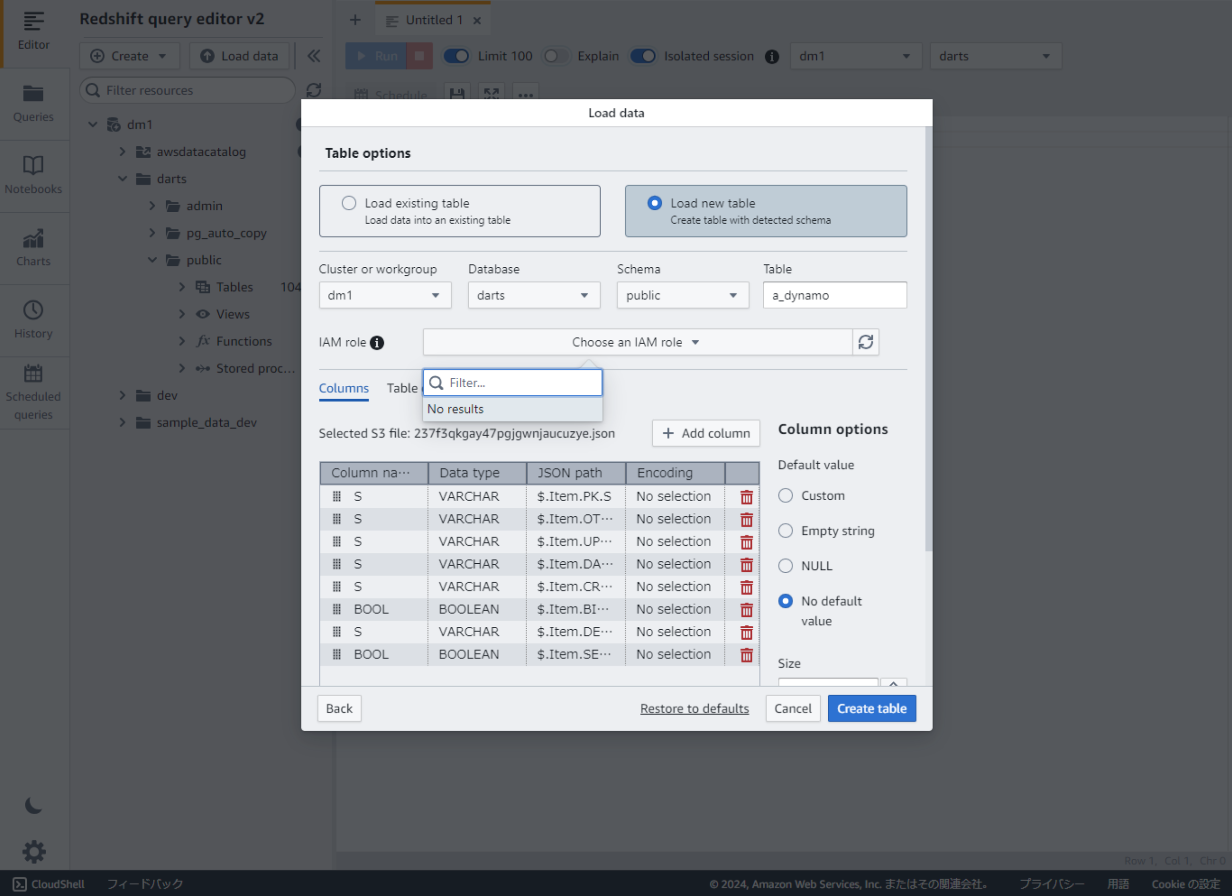Select Empty string default value radio
This screenshot has height=896, width=1232.
785,530
